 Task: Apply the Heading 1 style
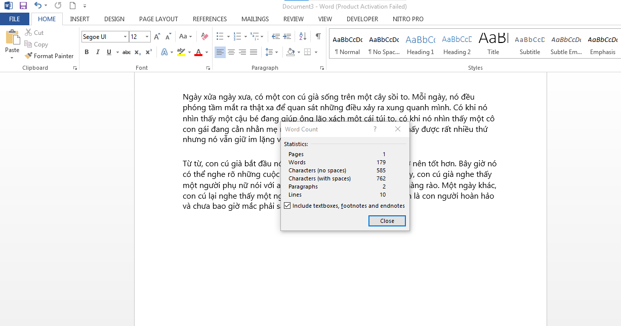pos(420,44)
